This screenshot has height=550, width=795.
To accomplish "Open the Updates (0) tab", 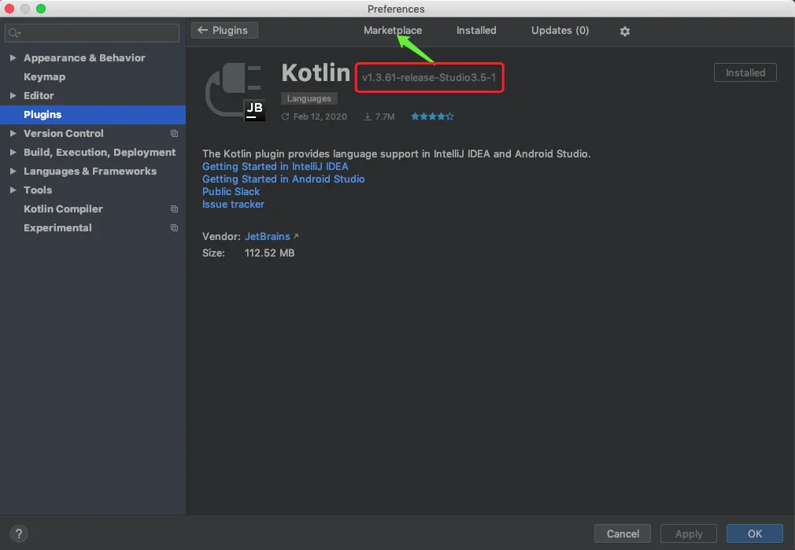I will [560, 31].
